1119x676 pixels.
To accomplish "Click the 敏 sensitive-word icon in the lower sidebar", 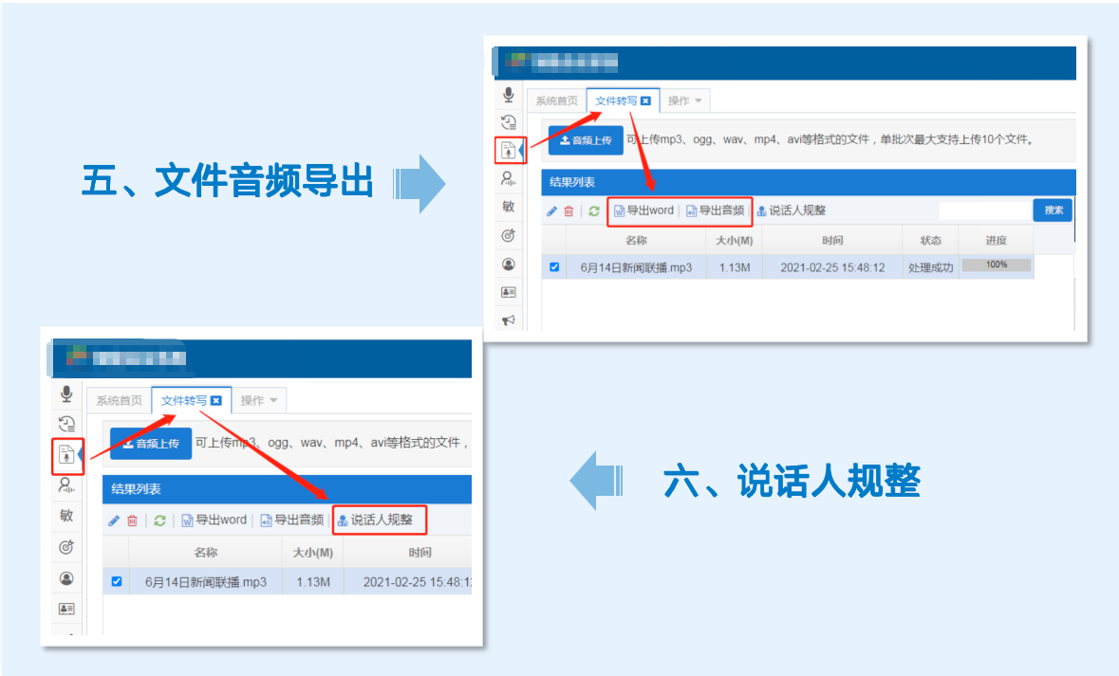I will tap(66, 516).
